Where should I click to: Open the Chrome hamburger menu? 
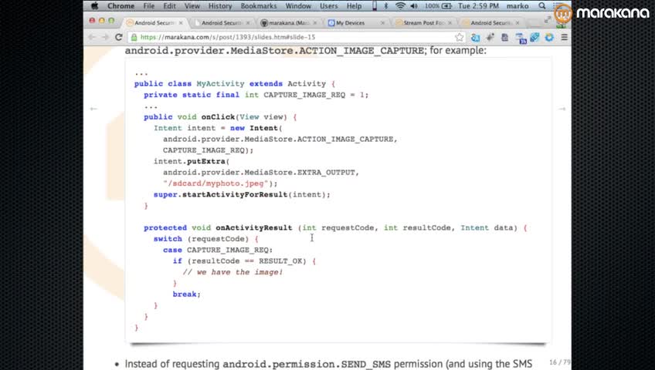click(565, 38)
